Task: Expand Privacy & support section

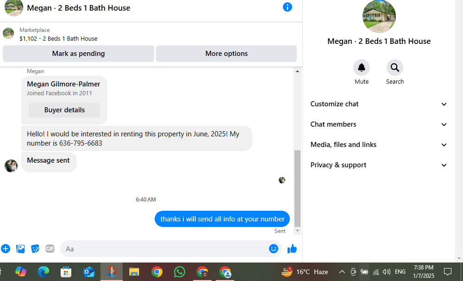Action: pyautogui.click(x=379, y=165)
